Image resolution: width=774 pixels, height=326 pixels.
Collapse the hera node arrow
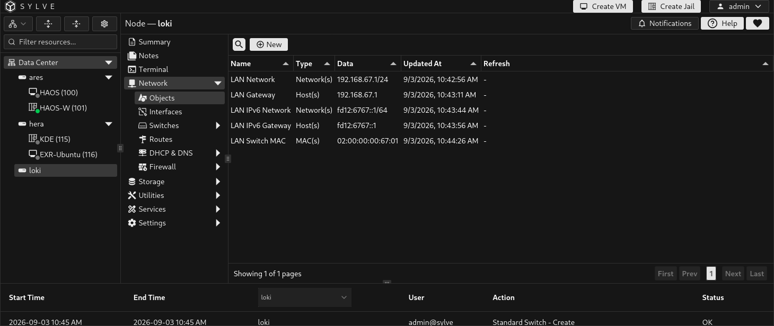[109, 124]
